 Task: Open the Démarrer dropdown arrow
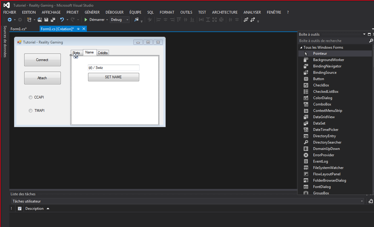107,20
